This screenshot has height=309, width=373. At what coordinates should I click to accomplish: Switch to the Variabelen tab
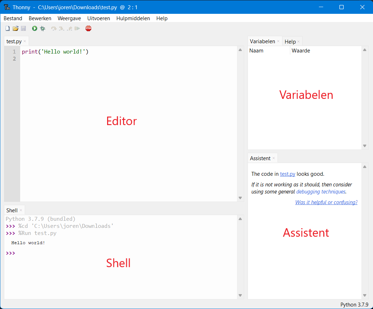pyautogui.click(x=262, y=41)
